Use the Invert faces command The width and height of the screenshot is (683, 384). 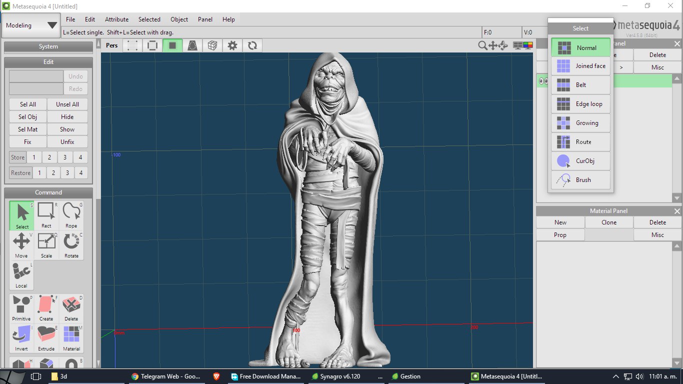21,338
